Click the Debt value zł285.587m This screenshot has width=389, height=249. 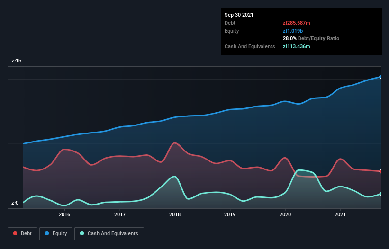coord(297,23)
